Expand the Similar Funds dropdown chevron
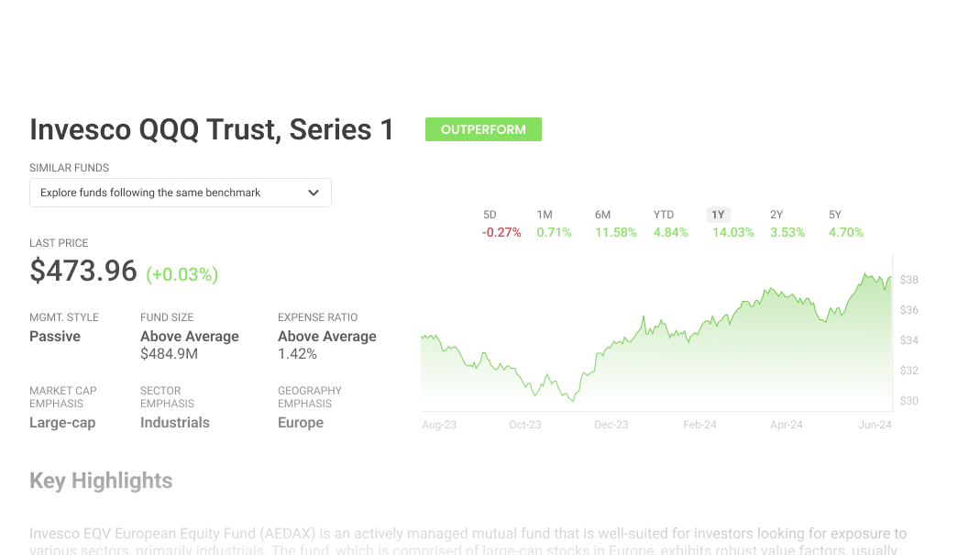 [314, 193]
